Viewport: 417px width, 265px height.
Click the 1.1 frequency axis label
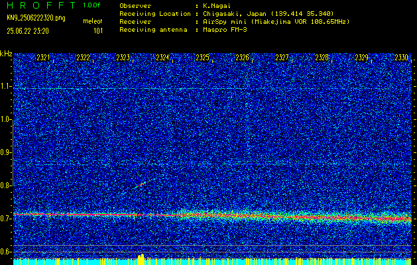click(5, 86)
